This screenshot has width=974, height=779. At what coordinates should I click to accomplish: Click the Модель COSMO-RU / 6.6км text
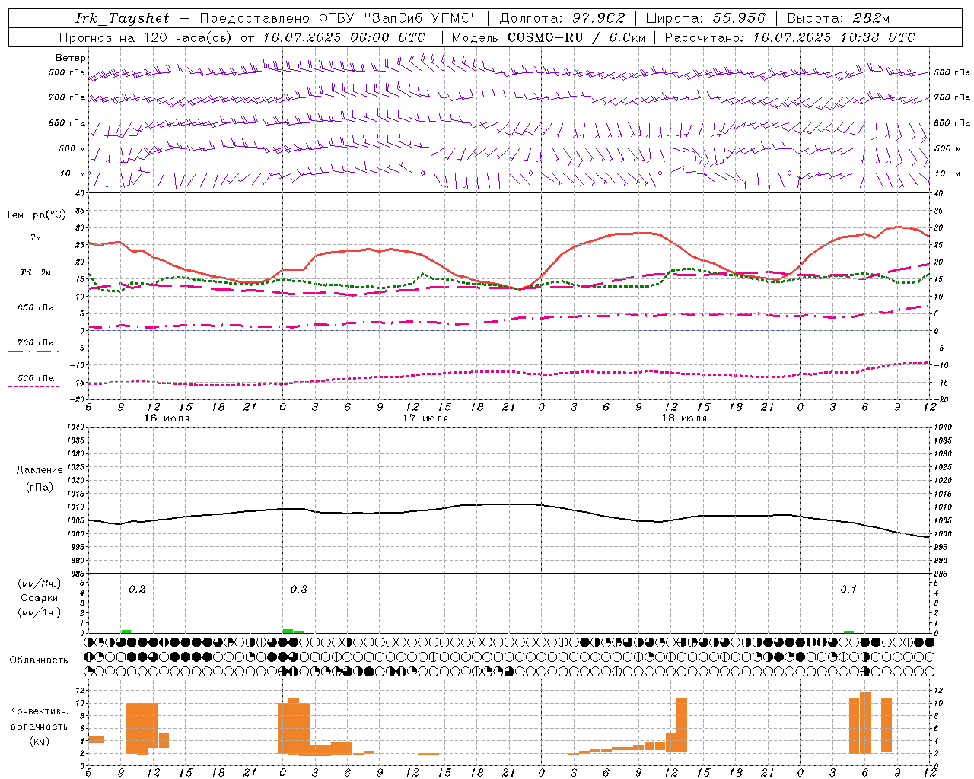548,37
